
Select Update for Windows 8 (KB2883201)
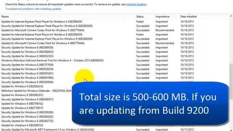pos(22,95)
